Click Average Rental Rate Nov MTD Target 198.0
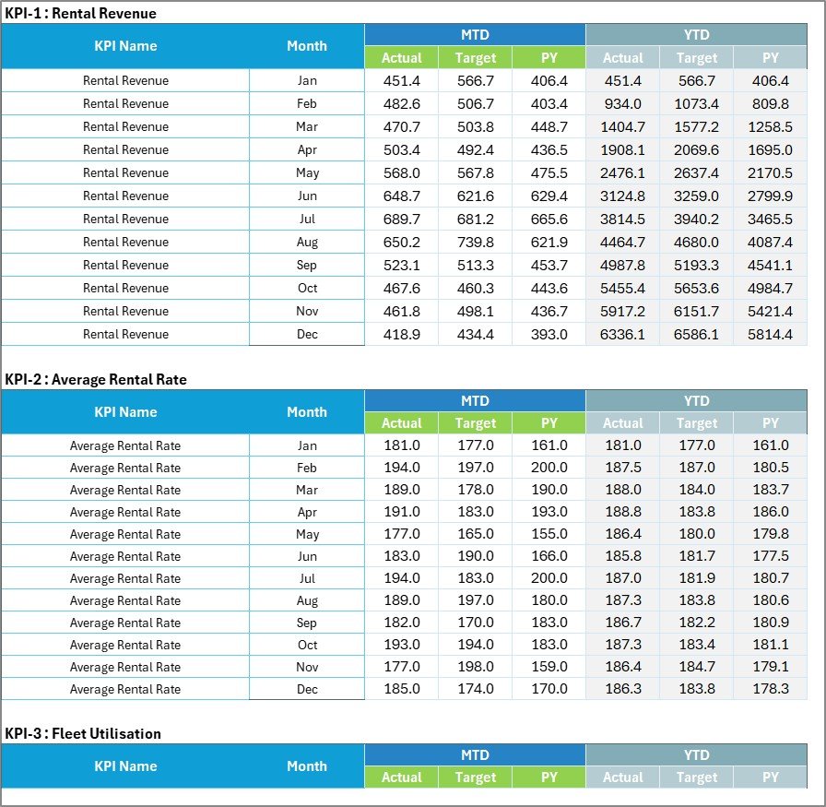The height and width of the screenshot is (807, 826). coord(475,667)
